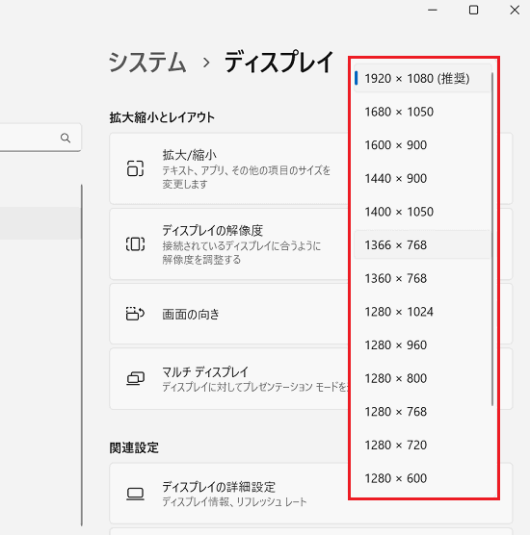The width and height of the screenshot is (530, 535).
Task: Close the Settings window
Action: pos(515,11)
